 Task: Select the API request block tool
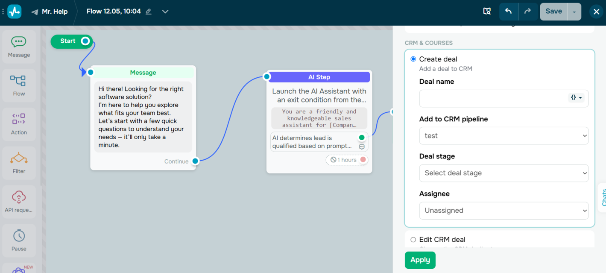[19, 201]
